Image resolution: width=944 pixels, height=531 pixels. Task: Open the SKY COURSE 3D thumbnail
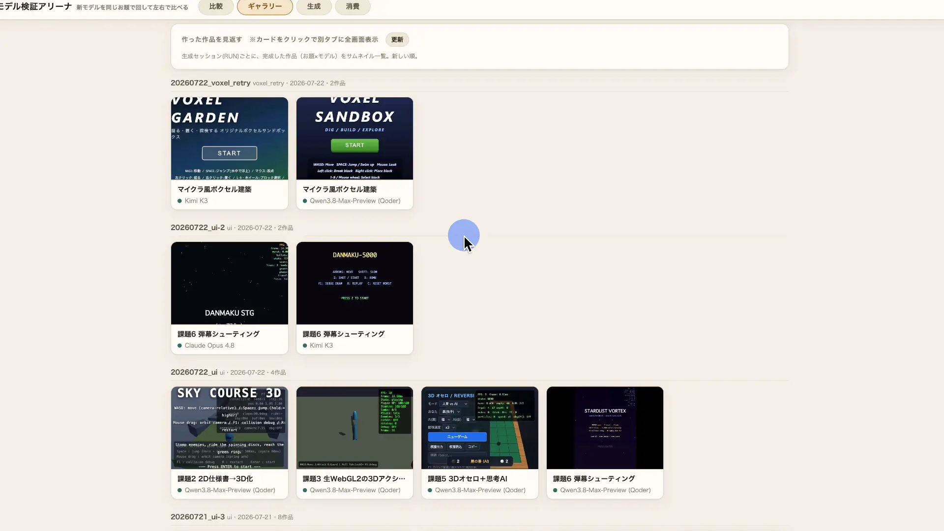pos(230,428)
